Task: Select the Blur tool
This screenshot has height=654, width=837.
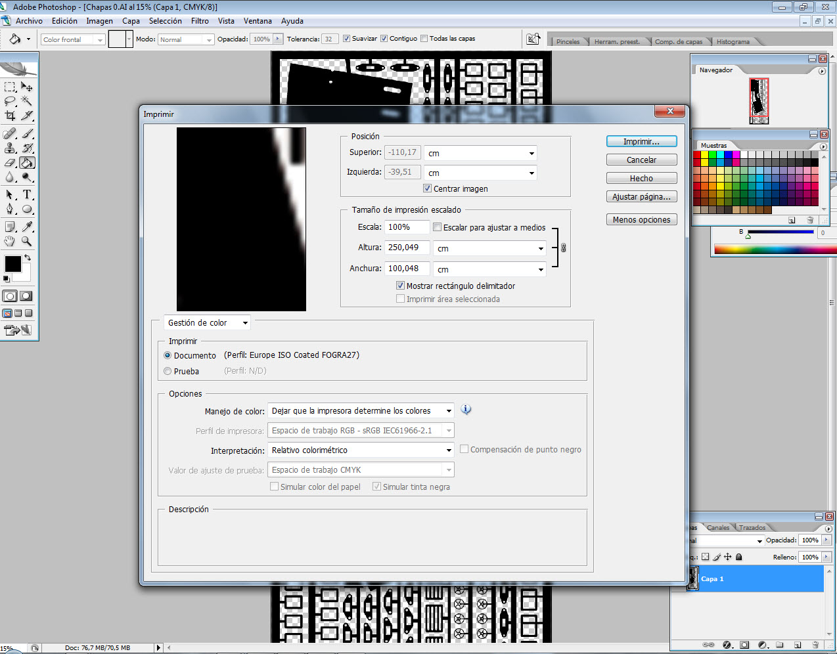Action: click(x=10, y=177)
